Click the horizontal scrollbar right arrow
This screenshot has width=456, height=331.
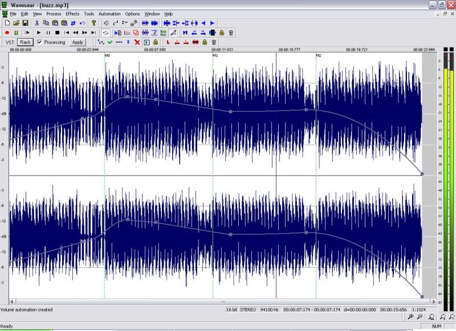pos(434,301)
